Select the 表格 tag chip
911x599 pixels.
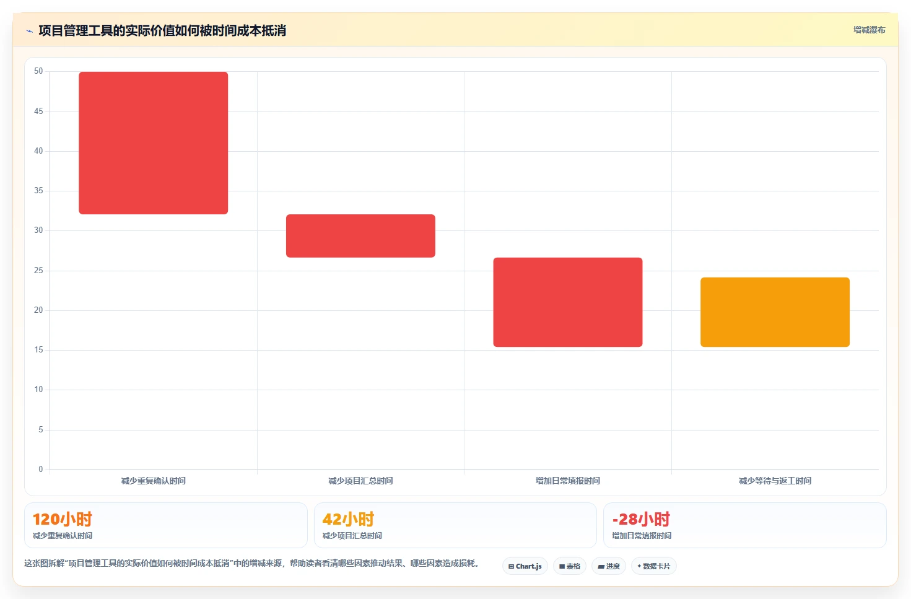click(x=570, y=566)
